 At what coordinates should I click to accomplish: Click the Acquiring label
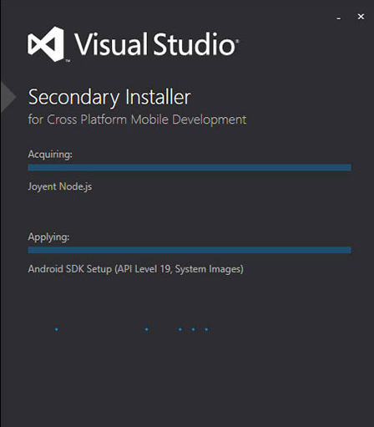50,155
